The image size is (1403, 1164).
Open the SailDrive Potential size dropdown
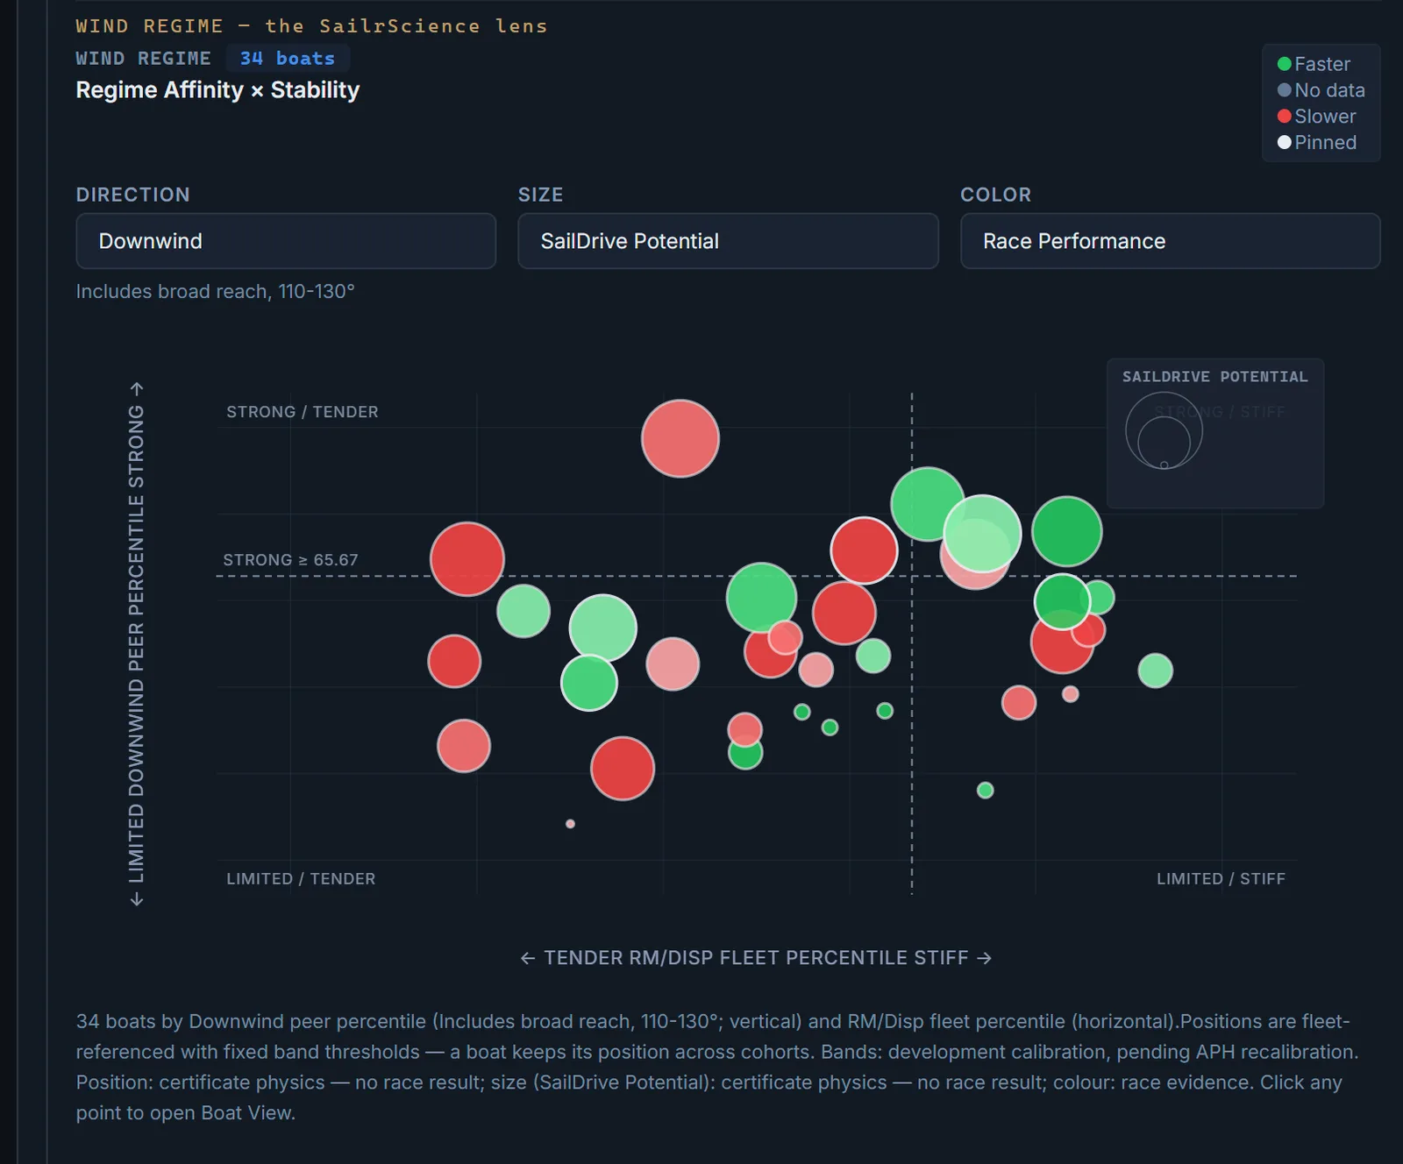(728, 241)
